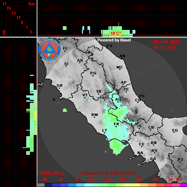Screen dimensions: 187x187
Task: Click the TE city label
Action: tap(126, 89)
